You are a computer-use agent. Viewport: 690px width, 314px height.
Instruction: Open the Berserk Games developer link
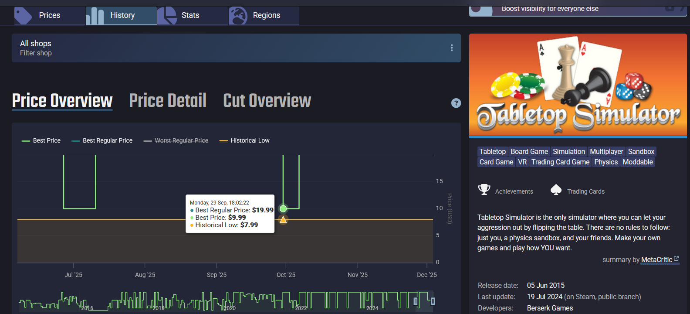coord(550,308)
